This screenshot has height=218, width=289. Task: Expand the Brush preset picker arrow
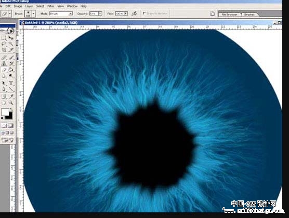tap(34, 13)
